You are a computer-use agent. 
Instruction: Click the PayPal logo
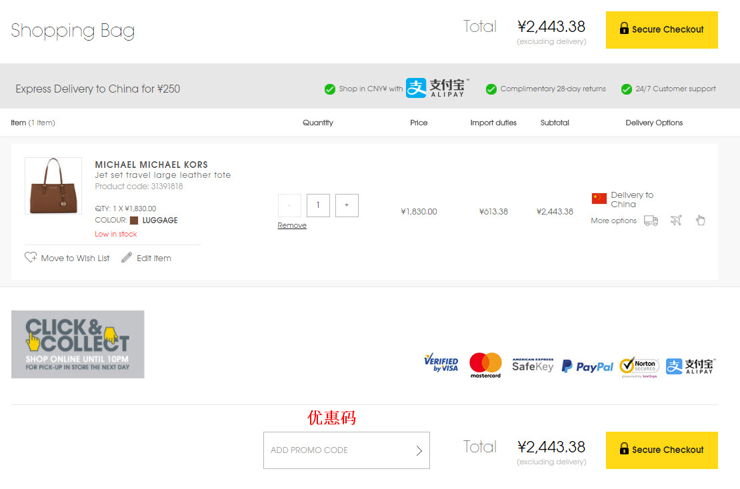point(587,366)
